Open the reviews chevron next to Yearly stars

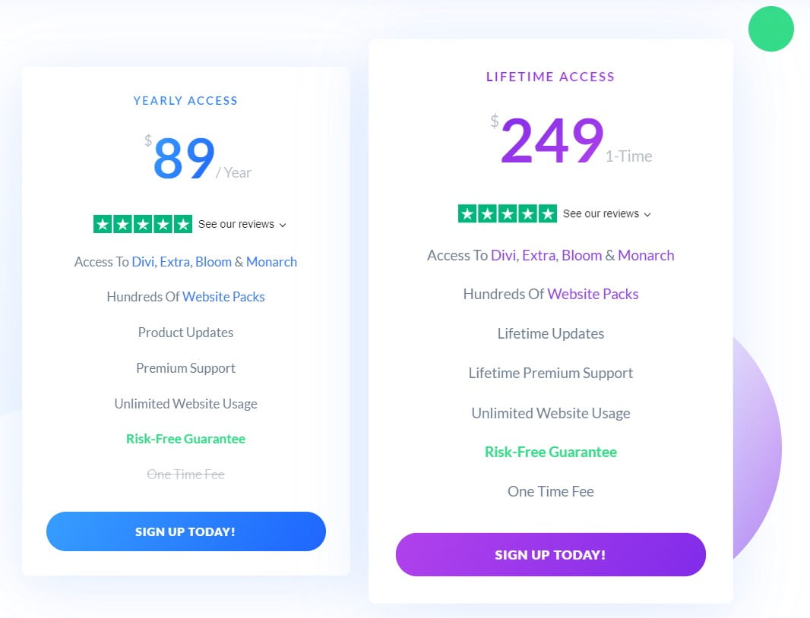pos(283,225)
